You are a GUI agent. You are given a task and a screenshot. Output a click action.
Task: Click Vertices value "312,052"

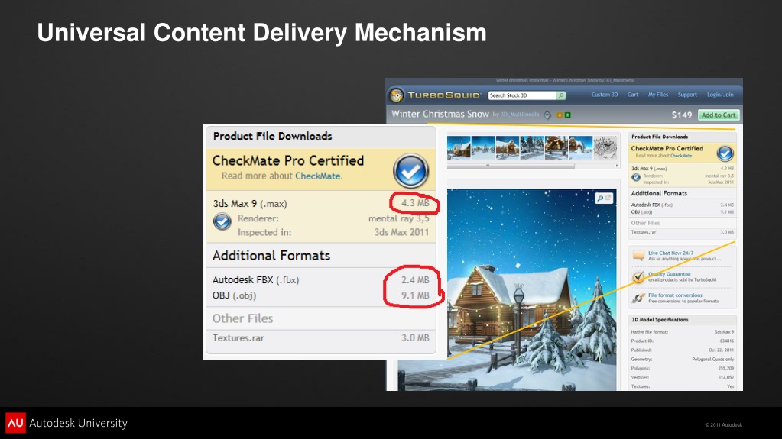point(725,377)
